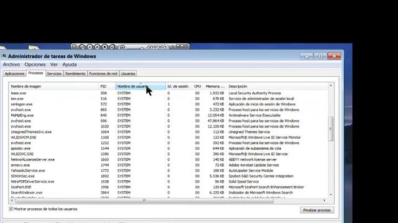Viewport: 398px width, 223px height.
Task: Select the Procesos tab
Action: pyautogui.click(x=35, y=73)
